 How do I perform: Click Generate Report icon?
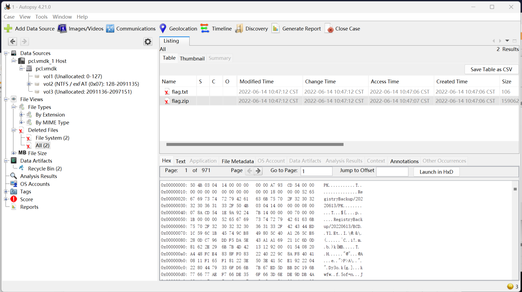point(275,29)
